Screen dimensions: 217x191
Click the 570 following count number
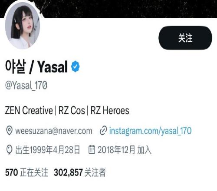[12, 172]
